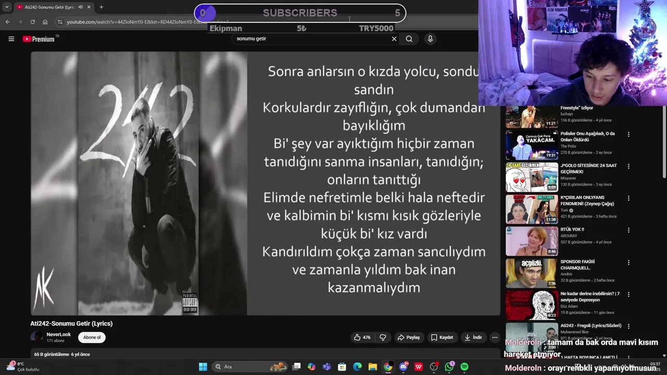Open the 'RTÜK YOK !!' video thumbnail
The image size is (667, 375).
[532, 241]
